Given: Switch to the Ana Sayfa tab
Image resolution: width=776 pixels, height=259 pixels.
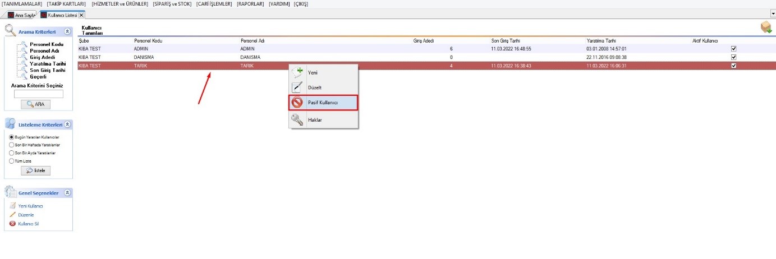Looking at the screenshot, I should coord(21,15).
